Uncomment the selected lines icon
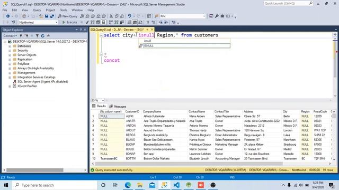This screenshot has width=339, height=190. pyautogui.click(x=153, y=22)
